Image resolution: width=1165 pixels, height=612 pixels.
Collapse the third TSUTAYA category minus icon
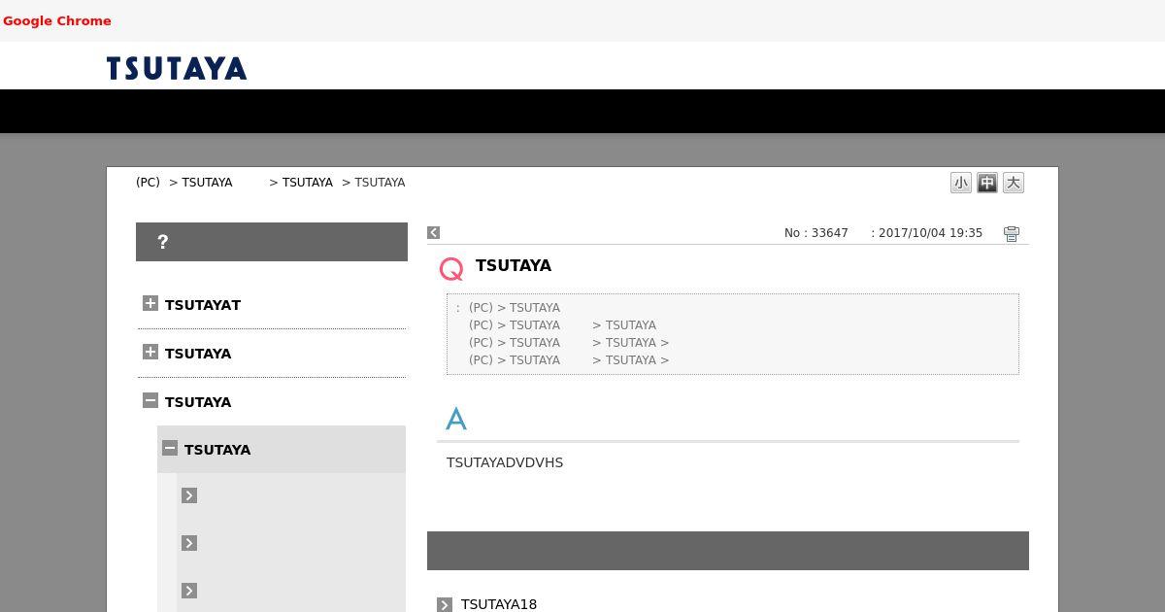click(x=150, y=400)
